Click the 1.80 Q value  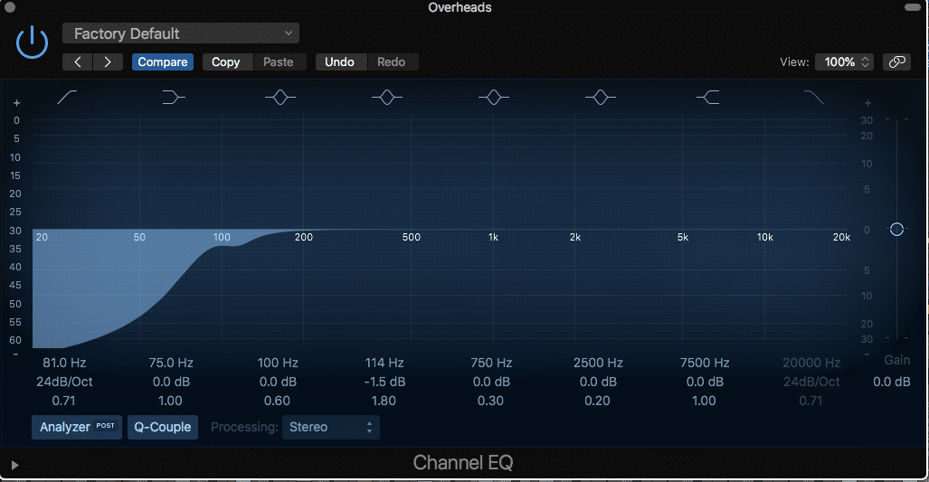[x=384, y=401]
